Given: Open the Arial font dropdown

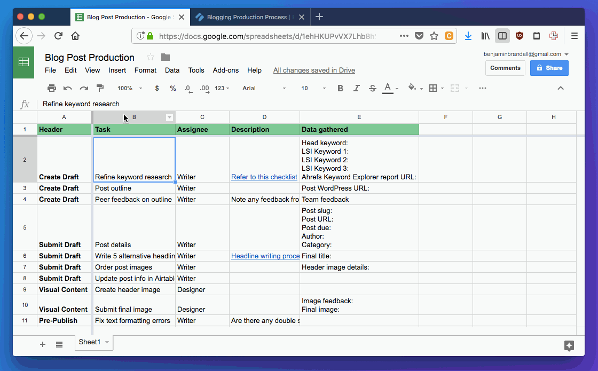Looking at the screenshot, I should pos(264,88).
